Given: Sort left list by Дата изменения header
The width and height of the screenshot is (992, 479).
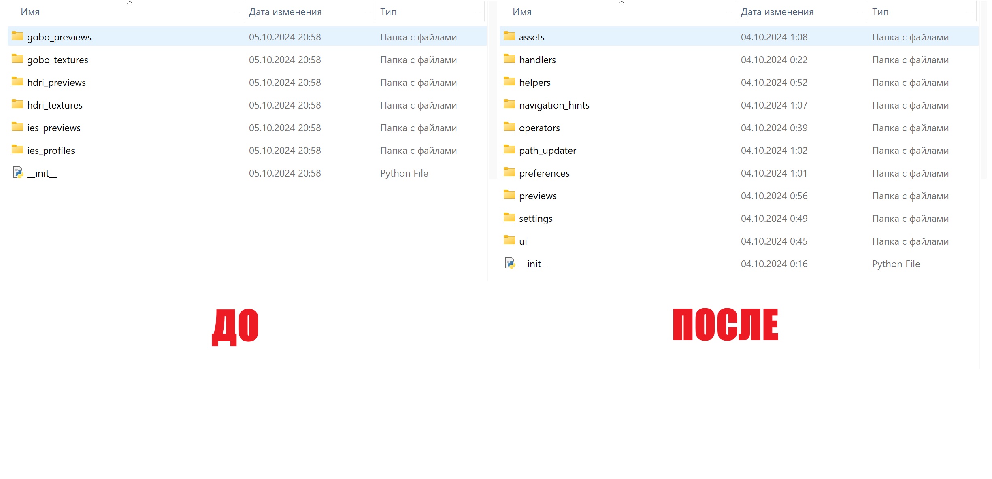Looking at the screenshot, I should pos(285,12).
